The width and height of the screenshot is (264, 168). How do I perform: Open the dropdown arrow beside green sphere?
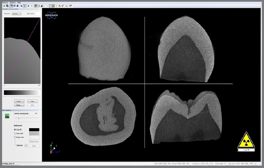click(44, 6)
